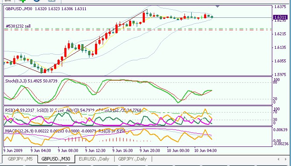
Task: Open the GBPJPY.,Daily chart tab
Action: click(x=133, y=159)
